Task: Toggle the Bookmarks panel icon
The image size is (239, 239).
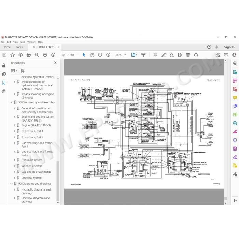Action: point(4,83)
